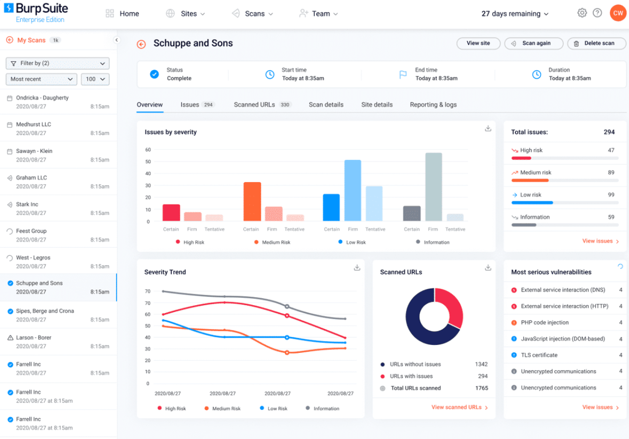Viewport: 629px width, 439px height.
Task: Click the Low risk arrow icon
Action: 515,195
